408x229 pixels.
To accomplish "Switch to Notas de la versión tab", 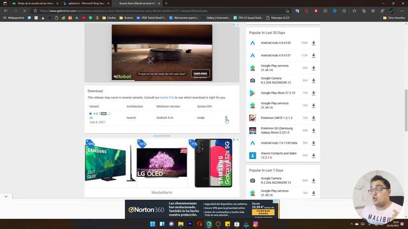I will [35, 3].
